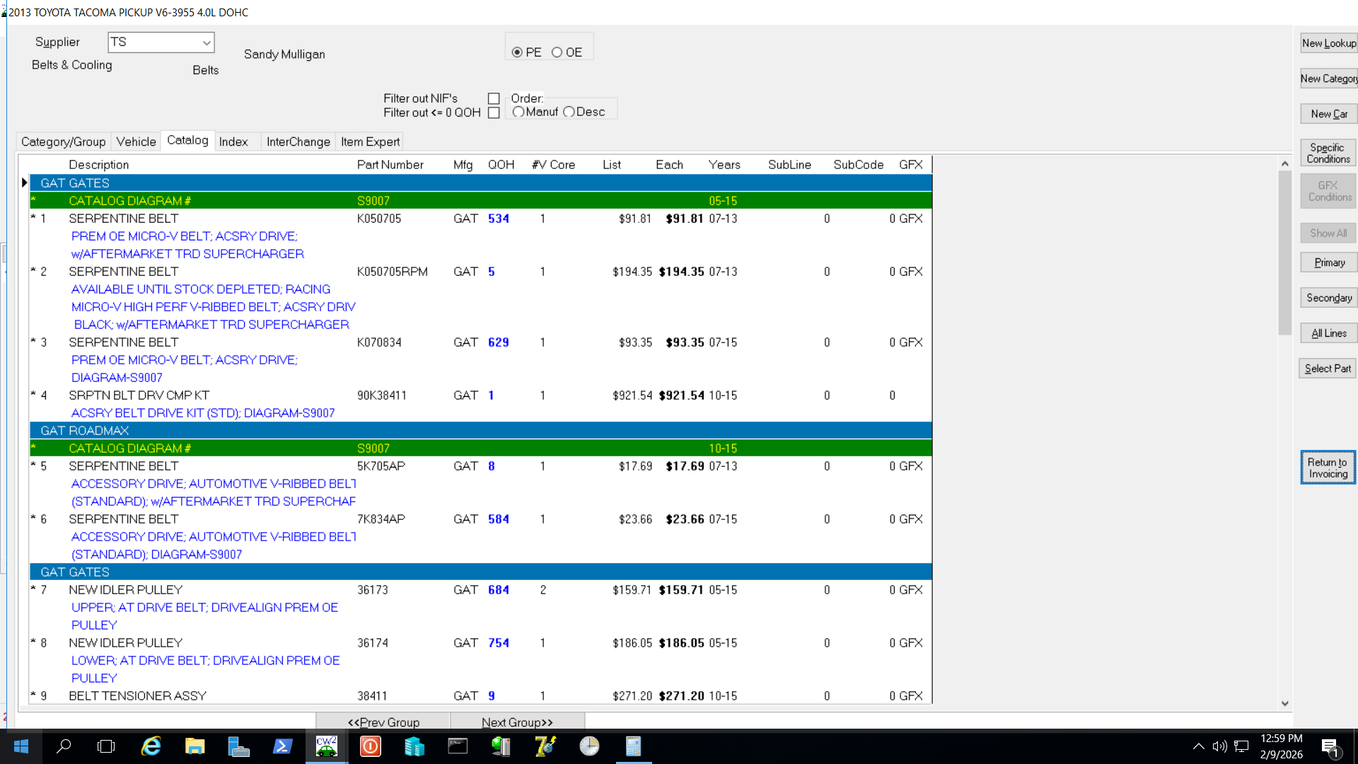Image resolution: width=1358 pixels, height=764 pixels.
Task: Open the CW2 car application taskbar icon
Action: click(x=326, y=746)
